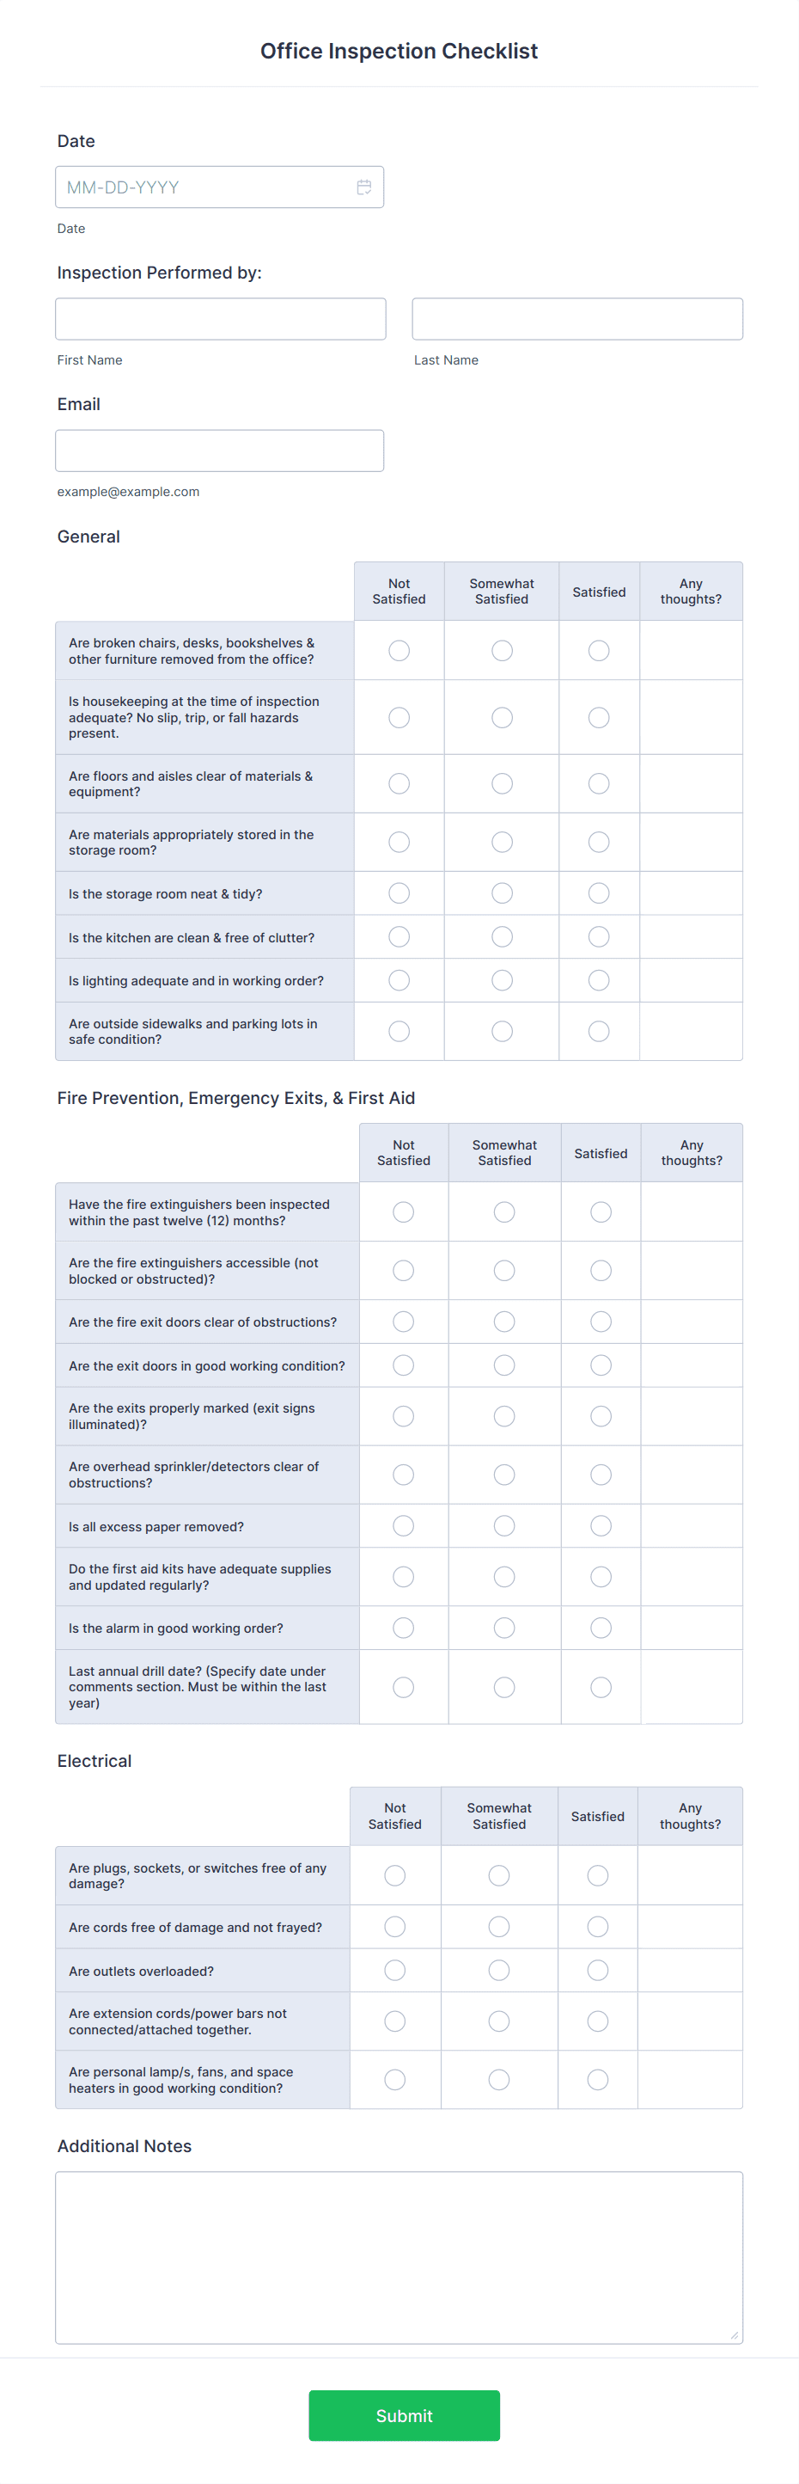Open the calendar date picker icon
This screenshot has width=799, height=2484.
pos(363,186)
